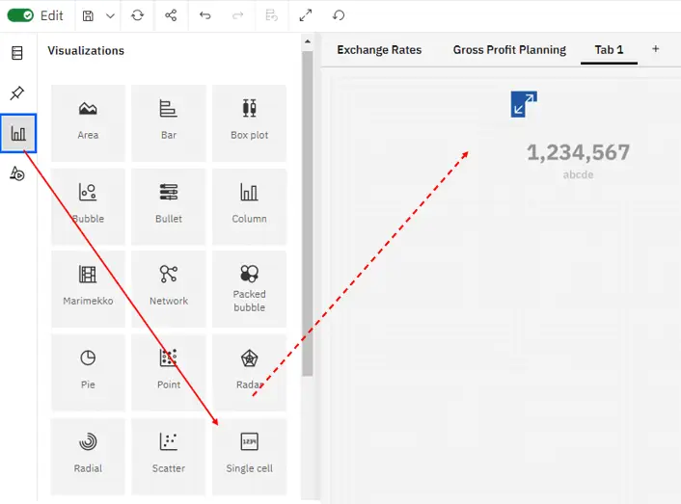Choose the Marimekko visualization tile

[x=88, y=289]
